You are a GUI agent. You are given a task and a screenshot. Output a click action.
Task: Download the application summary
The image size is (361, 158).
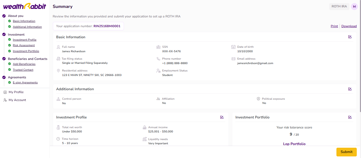349,26
